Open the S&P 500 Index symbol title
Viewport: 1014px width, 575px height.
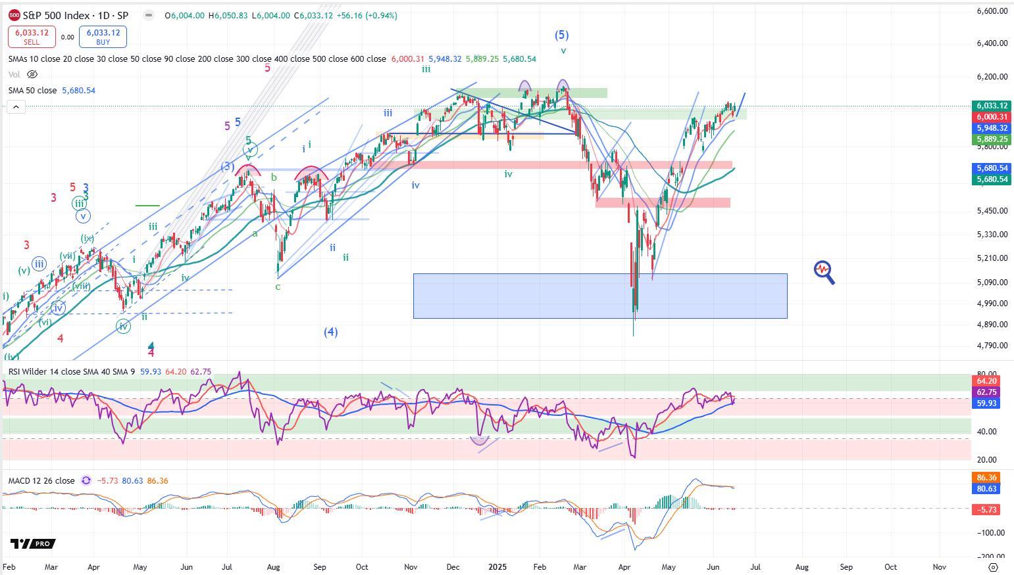click(76, 15)
